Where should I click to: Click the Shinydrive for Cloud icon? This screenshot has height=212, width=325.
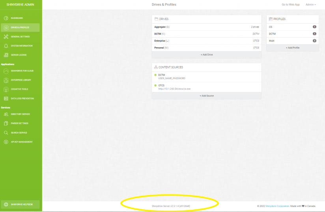pyautogui.click(x=6, y=71)
